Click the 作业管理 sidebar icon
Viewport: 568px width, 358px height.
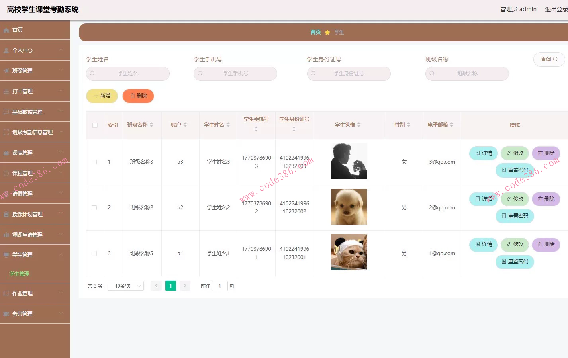6,293
